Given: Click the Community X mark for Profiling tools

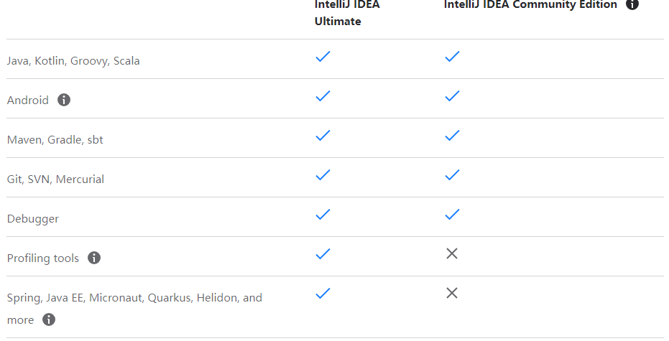Looking at the screenshot, I should coord(452,253).
